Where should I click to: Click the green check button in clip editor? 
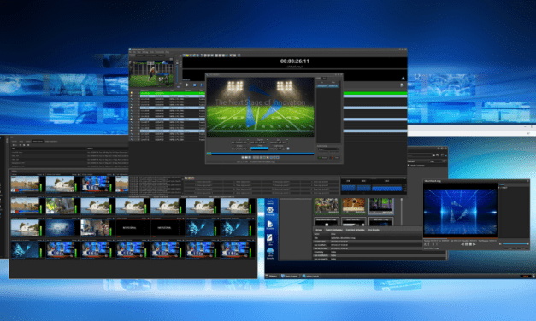(x=323, y=157)
